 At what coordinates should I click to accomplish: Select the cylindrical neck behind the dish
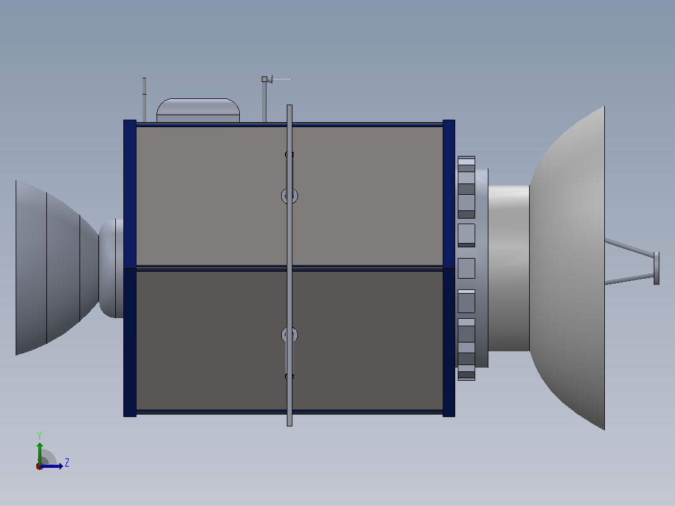[509, 268]
